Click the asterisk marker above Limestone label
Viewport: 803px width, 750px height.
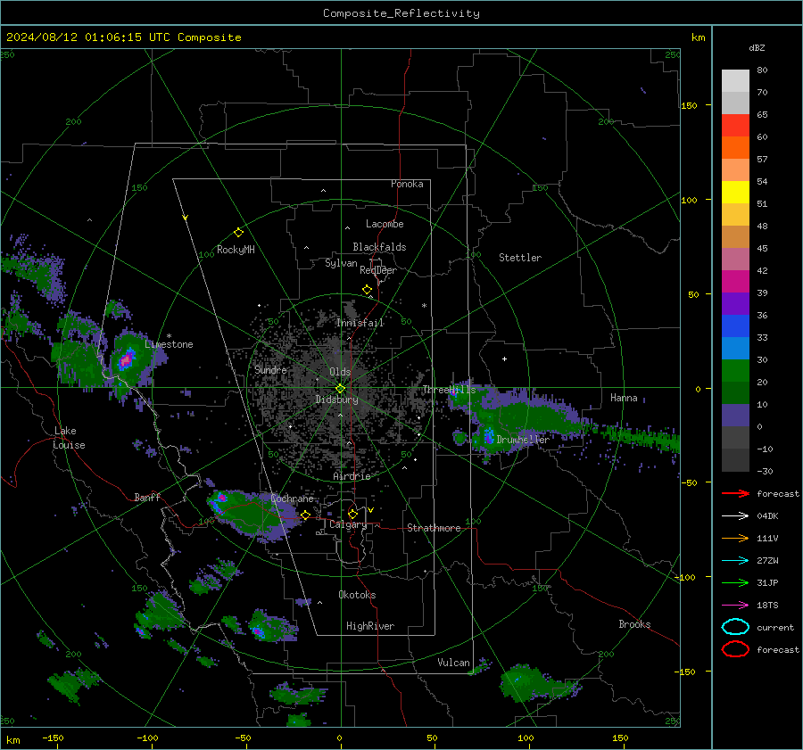(x=169, y=336)
